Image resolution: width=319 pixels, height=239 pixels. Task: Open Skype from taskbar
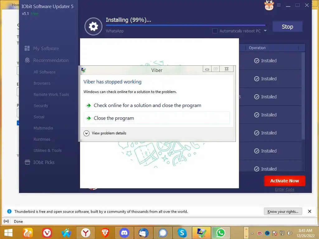coord(182,233)
